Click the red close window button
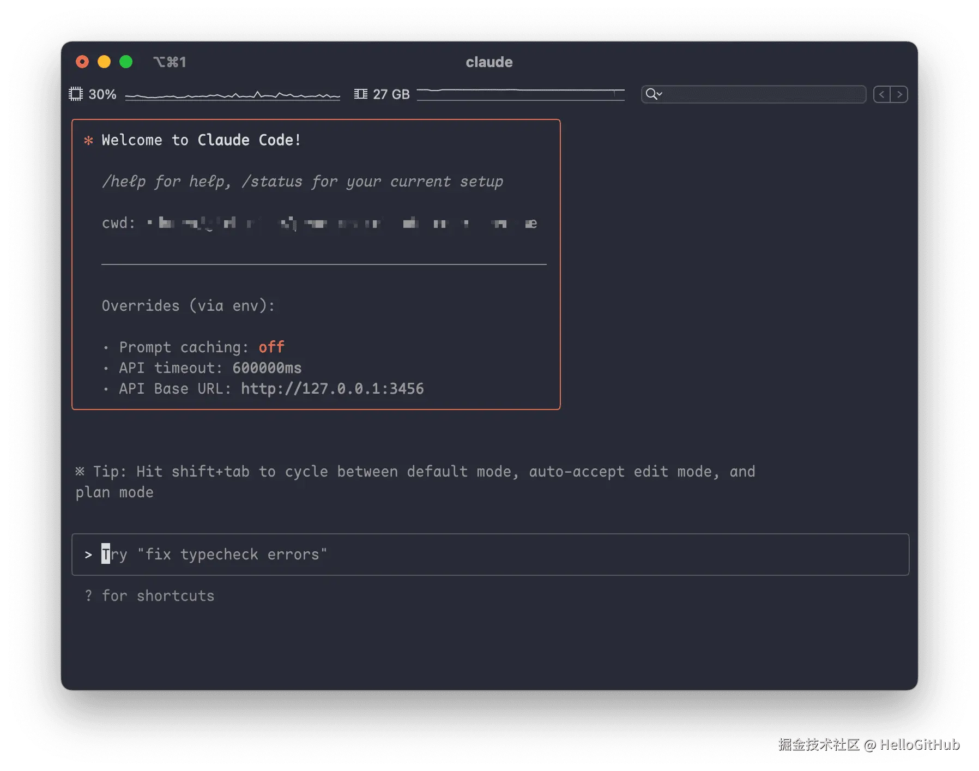 click(82, 62)
